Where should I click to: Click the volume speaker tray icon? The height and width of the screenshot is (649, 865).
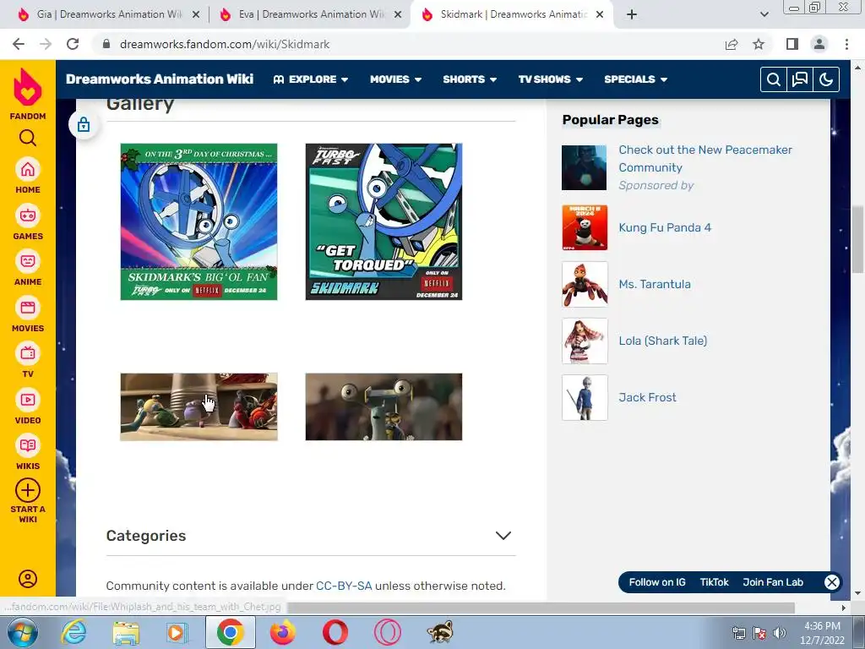pos(780,633)
